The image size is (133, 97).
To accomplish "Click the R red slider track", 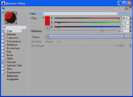I will pyautogui.click(x=87, y=18).
